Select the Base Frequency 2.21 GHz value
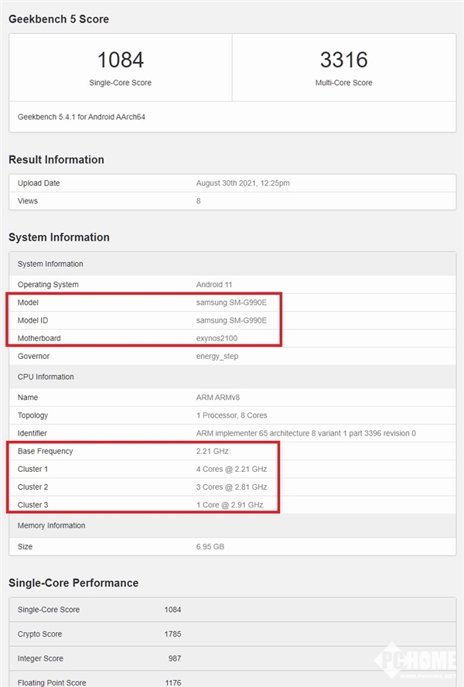Viewport: 464px width, 687px height. point(213,451)
